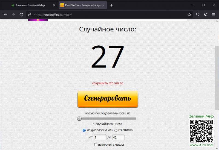Screen dimensions: 219x150
Task: Select the "из диапазона" radio option
Action: [x=84, y=130]
